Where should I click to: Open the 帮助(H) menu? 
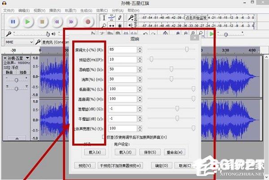[x=134, y=10]
